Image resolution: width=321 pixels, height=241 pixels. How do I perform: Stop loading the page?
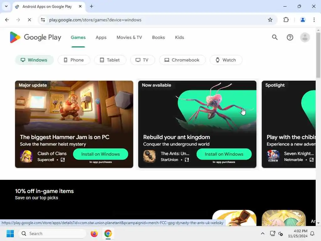tap(29, 20)
